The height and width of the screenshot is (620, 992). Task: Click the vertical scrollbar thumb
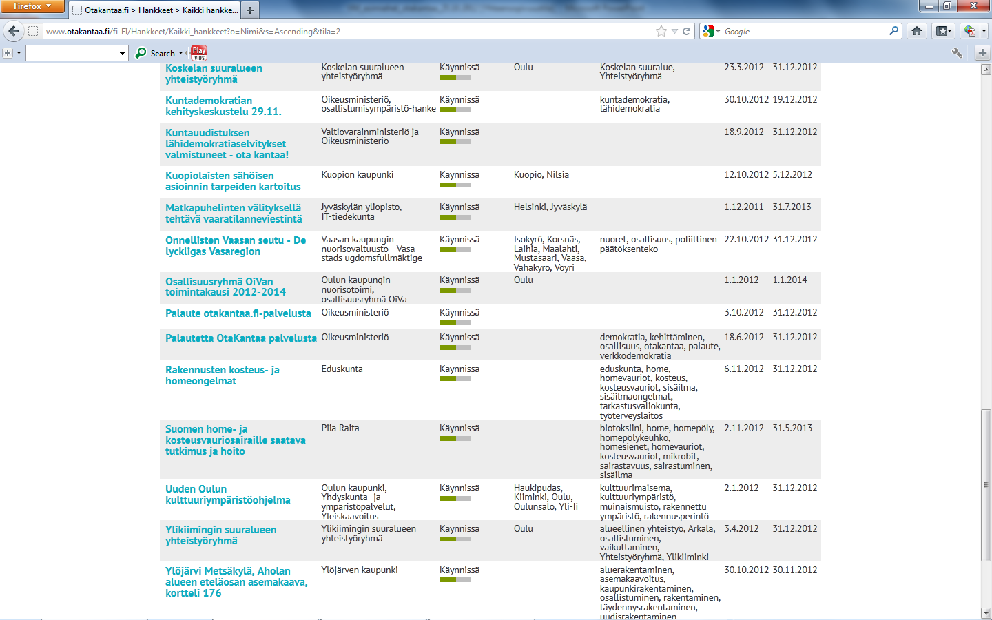(x=986, y=486)
